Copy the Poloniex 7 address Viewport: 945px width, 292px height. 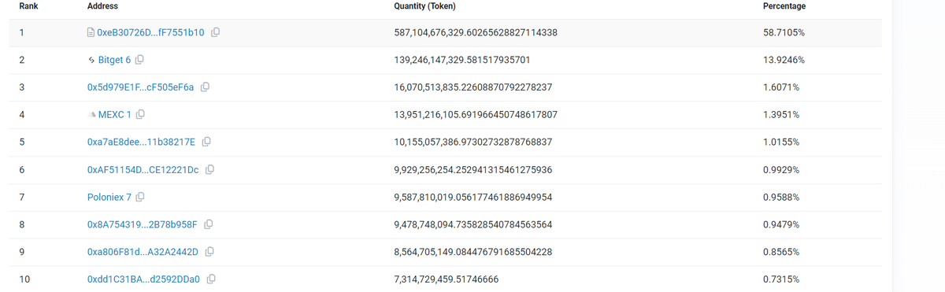pos(139,197)
